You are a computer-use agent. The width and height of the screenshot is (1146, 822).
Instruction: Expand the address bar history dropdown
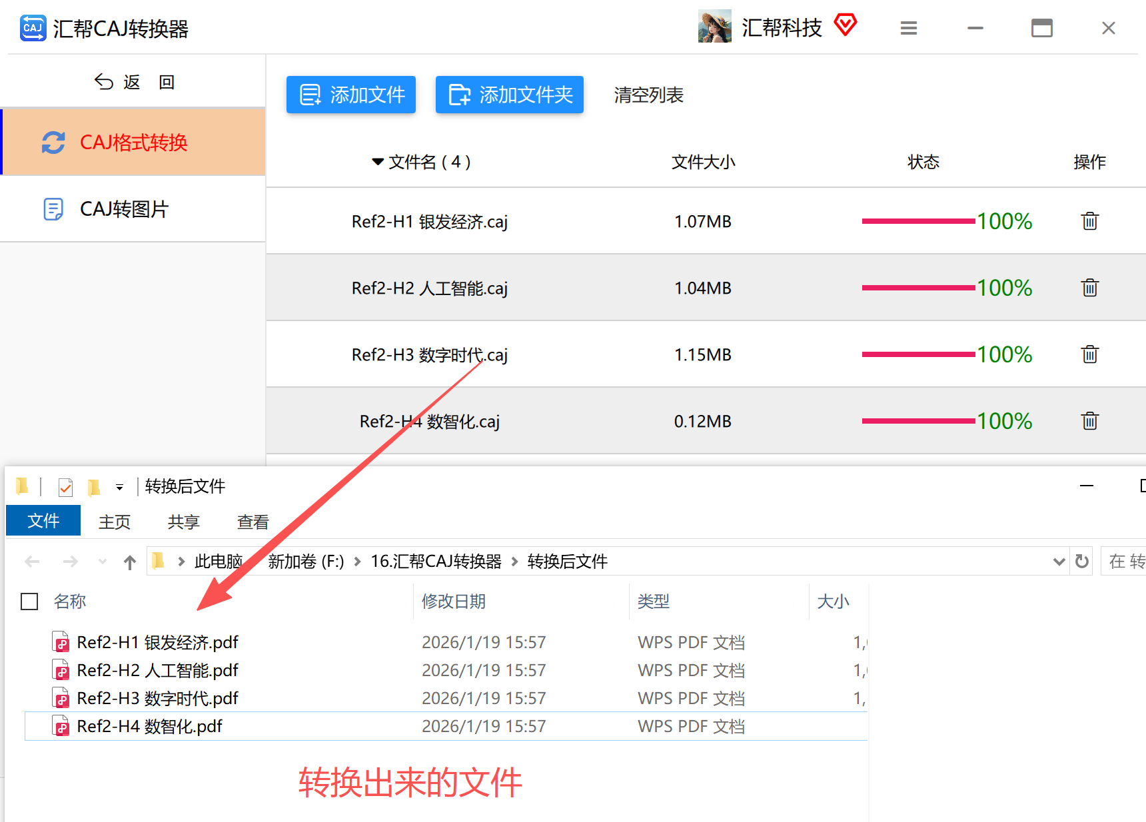[1059, 562]
